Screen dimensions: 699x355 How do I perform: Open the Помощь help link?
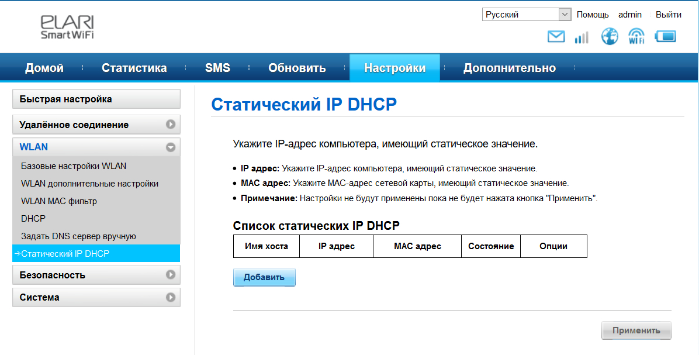click(592, 15)
